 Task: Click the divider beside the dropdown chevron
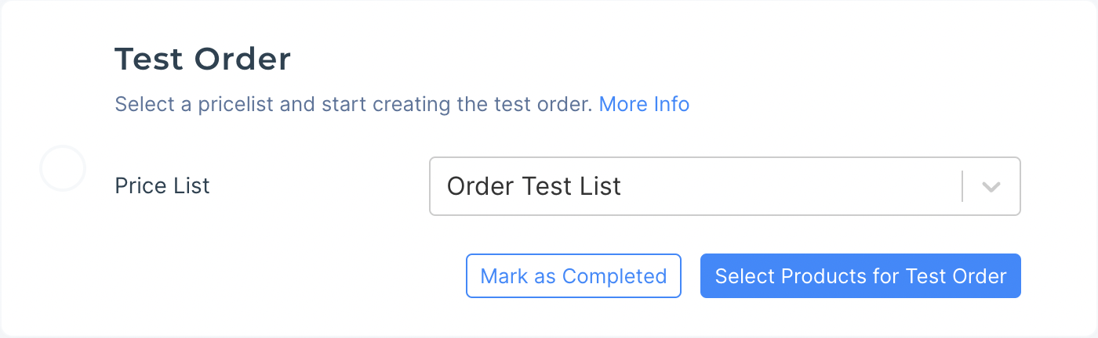click(962, 186)
